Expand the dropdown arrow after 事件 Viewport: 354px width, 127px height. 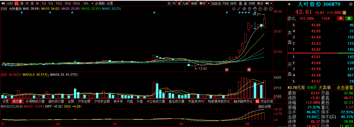pyautogui.click(x=209, y=3)
